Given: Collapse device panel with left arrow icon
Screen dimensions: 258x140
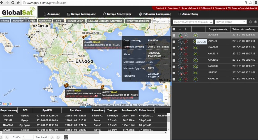Looking at the screenshot, I should tap(251, 22).
